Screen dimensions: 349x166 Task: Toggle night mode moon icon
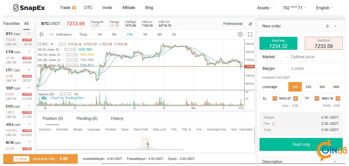250,24
